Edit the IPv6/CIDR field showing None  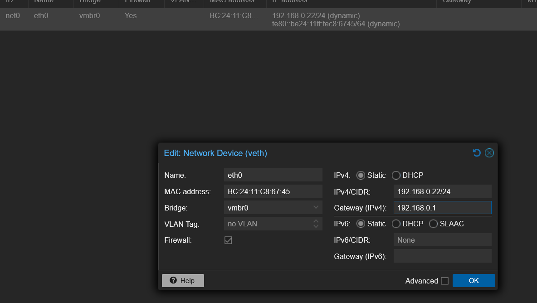pyautogui.click(x=443, y=240)
